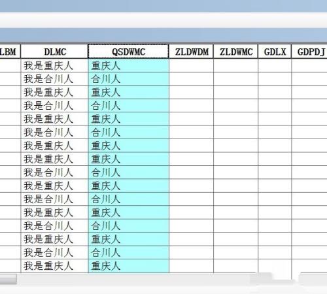The width and height of the screenshot is (327, 294).
Task: Select topmost row's DLMC cell 我是重庆人
Action: 54,65
